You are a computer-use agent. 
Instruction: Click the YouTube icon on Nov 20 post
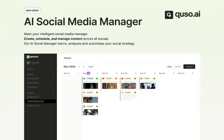pos(122,78)
